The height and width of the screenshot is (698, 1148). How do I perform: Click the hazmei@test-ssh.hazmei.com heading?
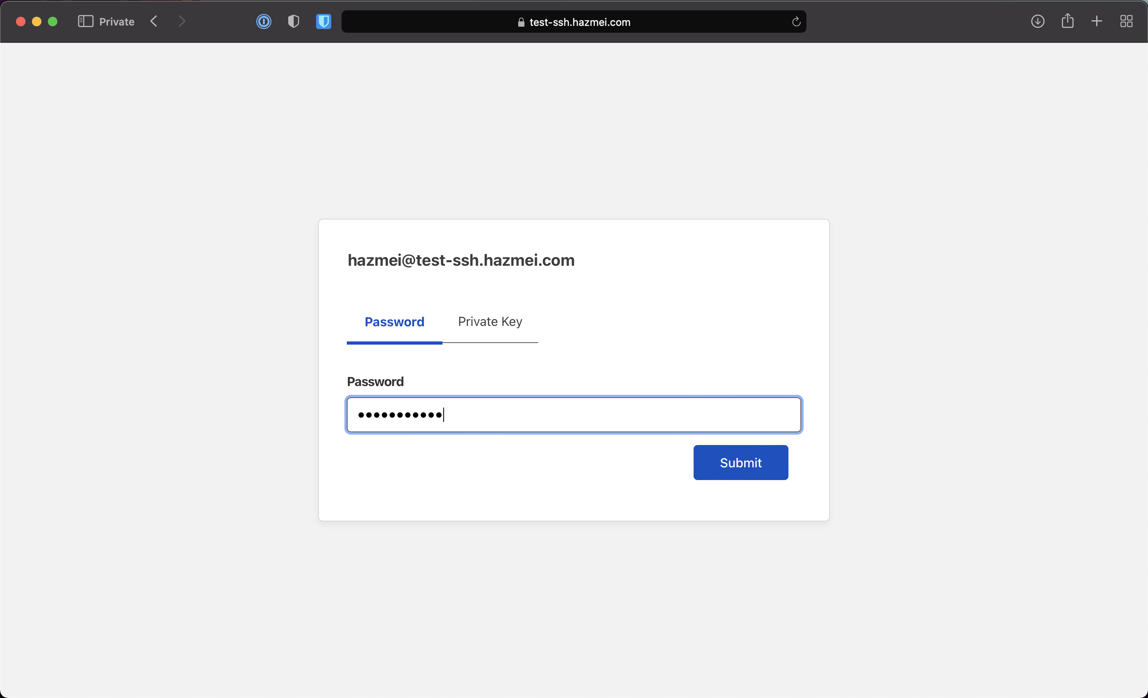point(461,260)
